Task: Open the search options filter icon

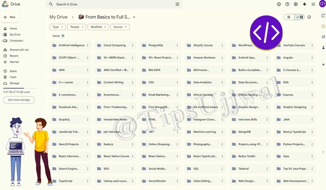Action: 177,4
